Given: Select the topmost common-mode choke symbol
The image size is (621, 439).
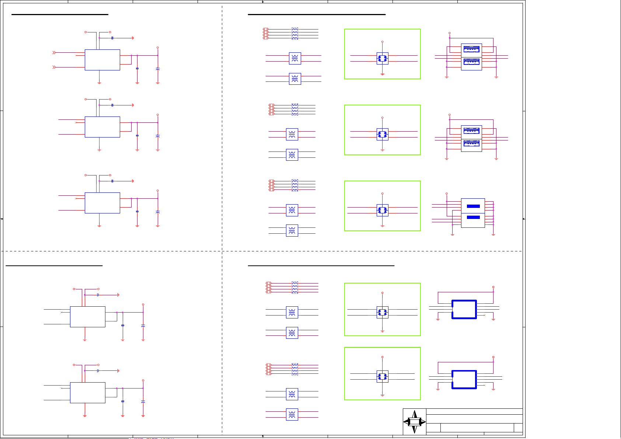Looking at the screenshot, I should tap(295, 58).
